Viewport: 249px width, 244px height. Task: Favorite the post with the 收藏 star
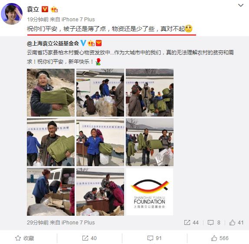25,238
